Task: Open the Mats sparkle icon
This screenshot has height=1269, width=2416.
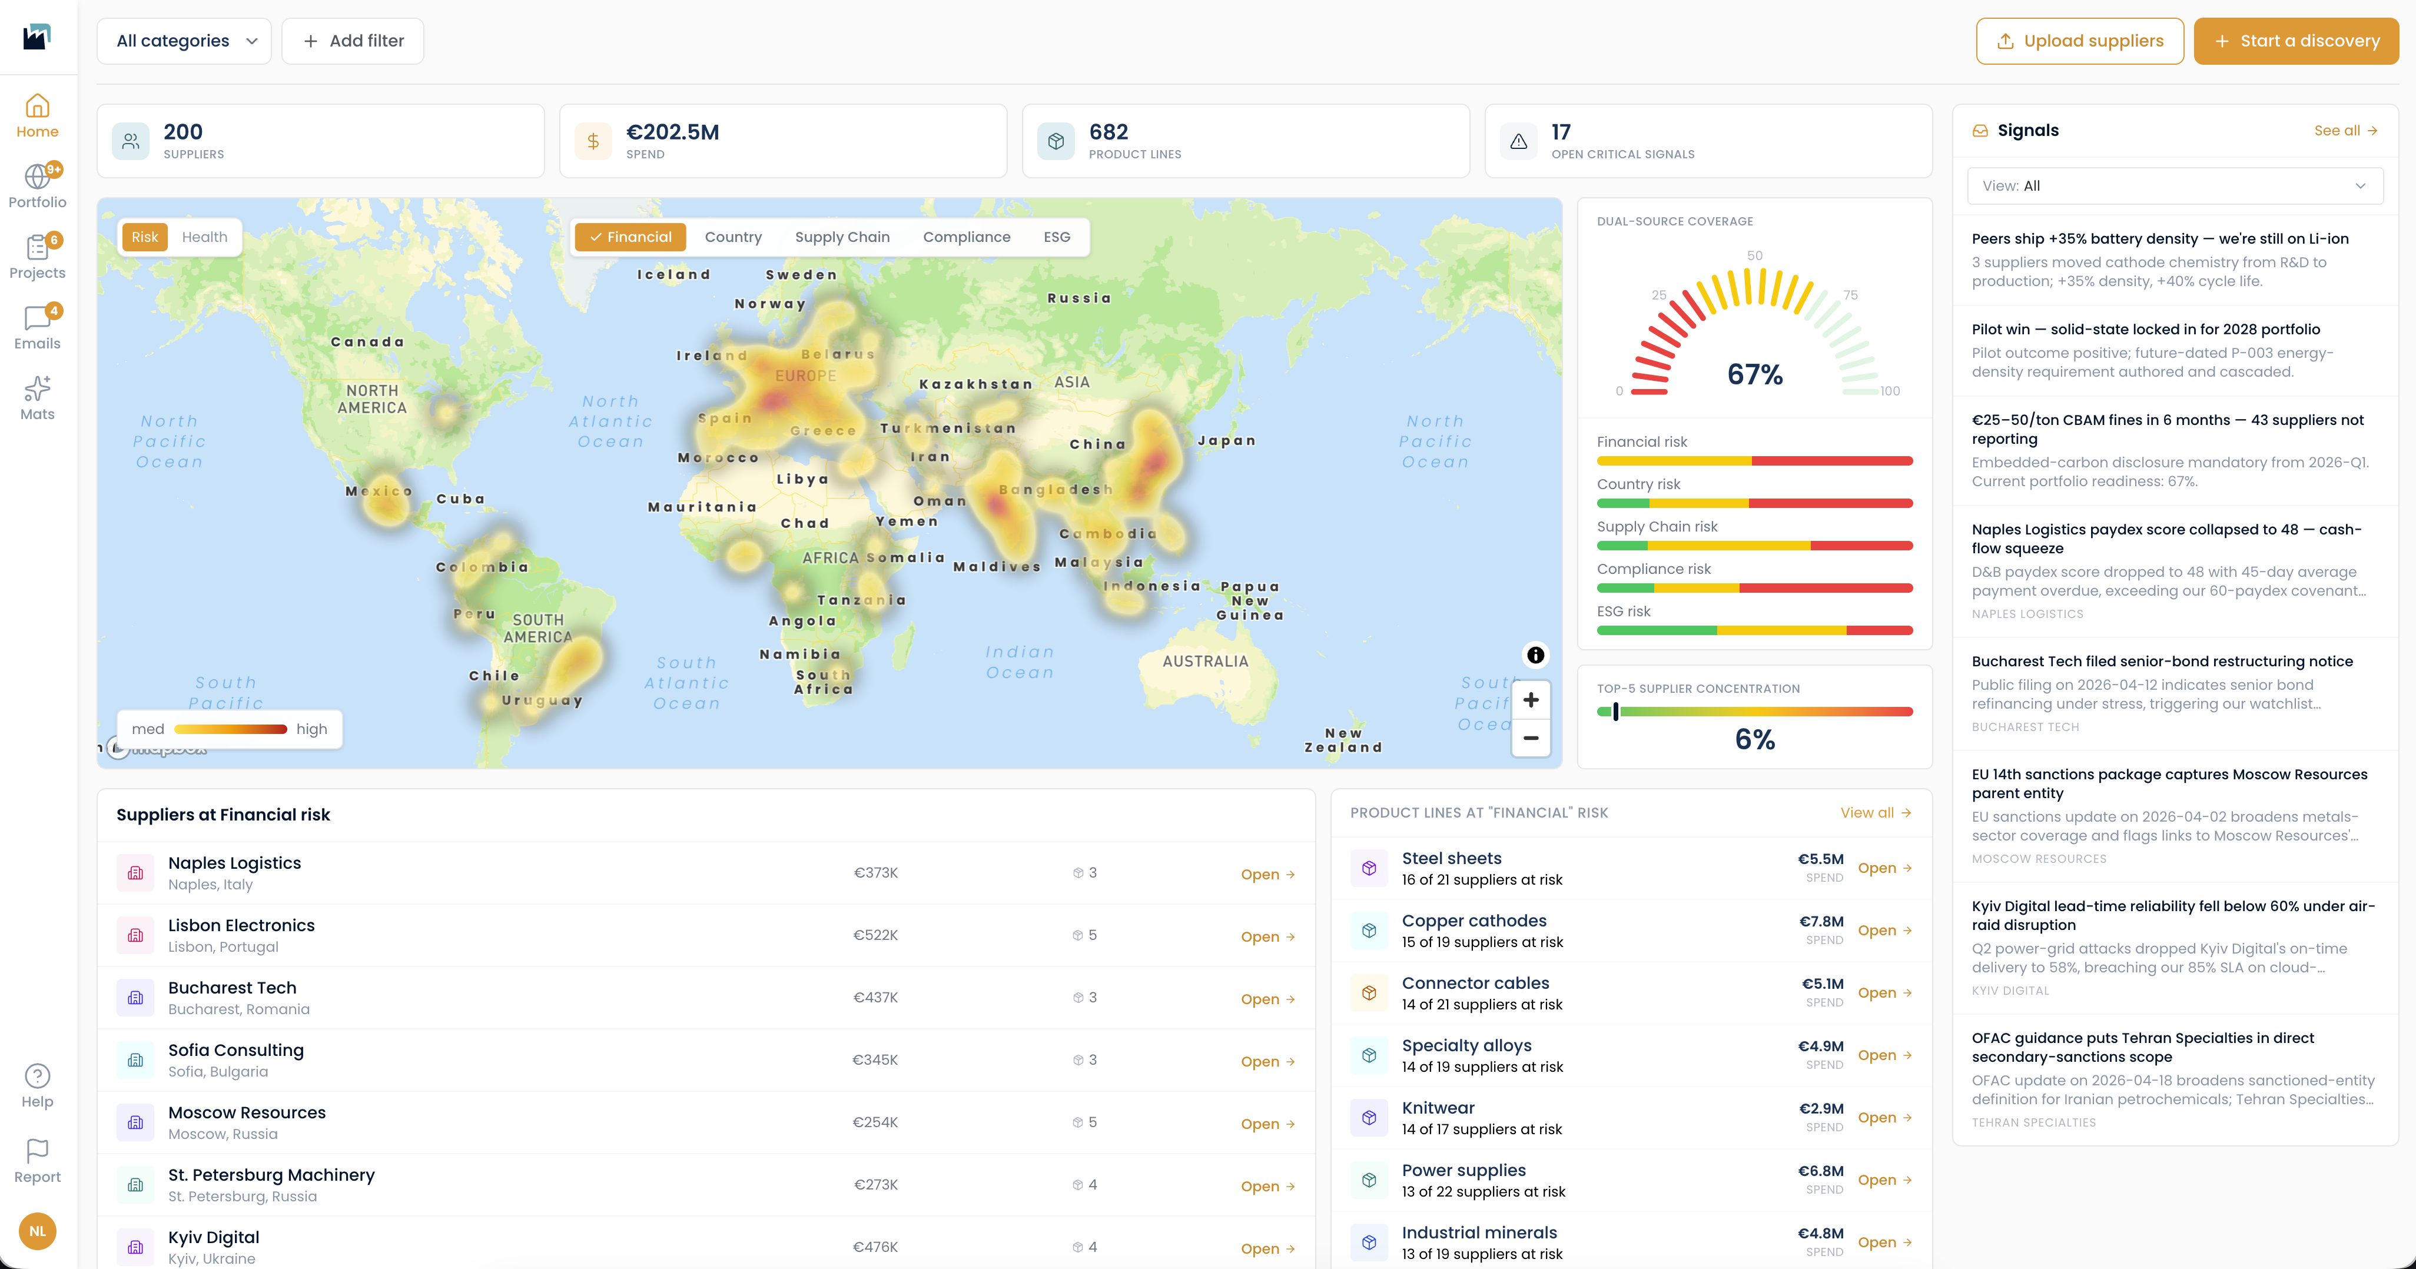Action: pos(38,387)
